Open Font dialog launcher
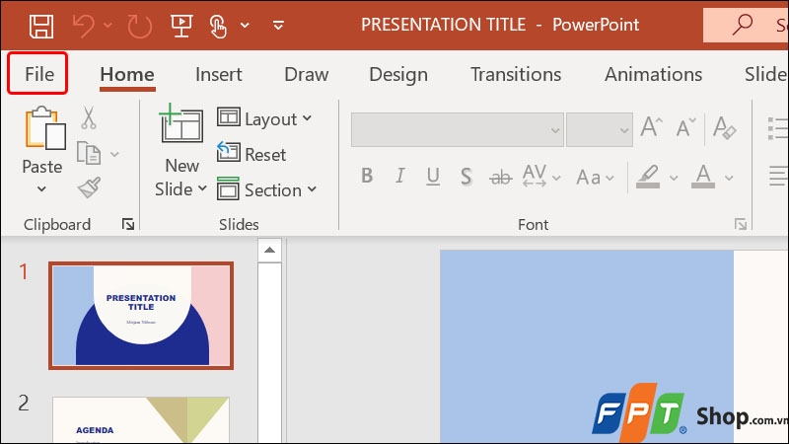This screenshot has height=444, width=789. [x=741, y=224]
